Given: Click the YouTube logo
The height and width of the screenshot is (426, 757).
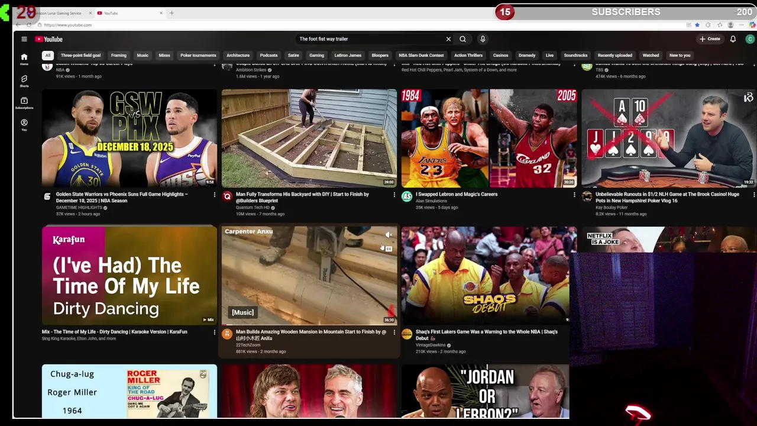Looking at the screenshot, I should tap(48, 39).
